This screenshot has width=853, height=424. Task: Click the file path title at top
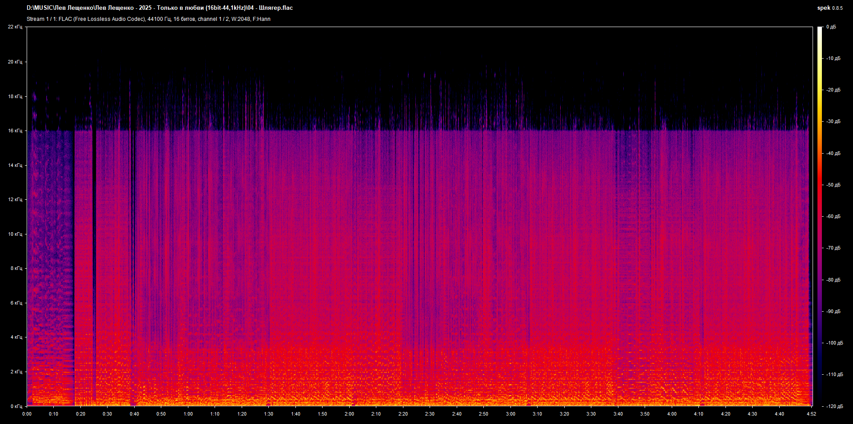tap(159, 8)
